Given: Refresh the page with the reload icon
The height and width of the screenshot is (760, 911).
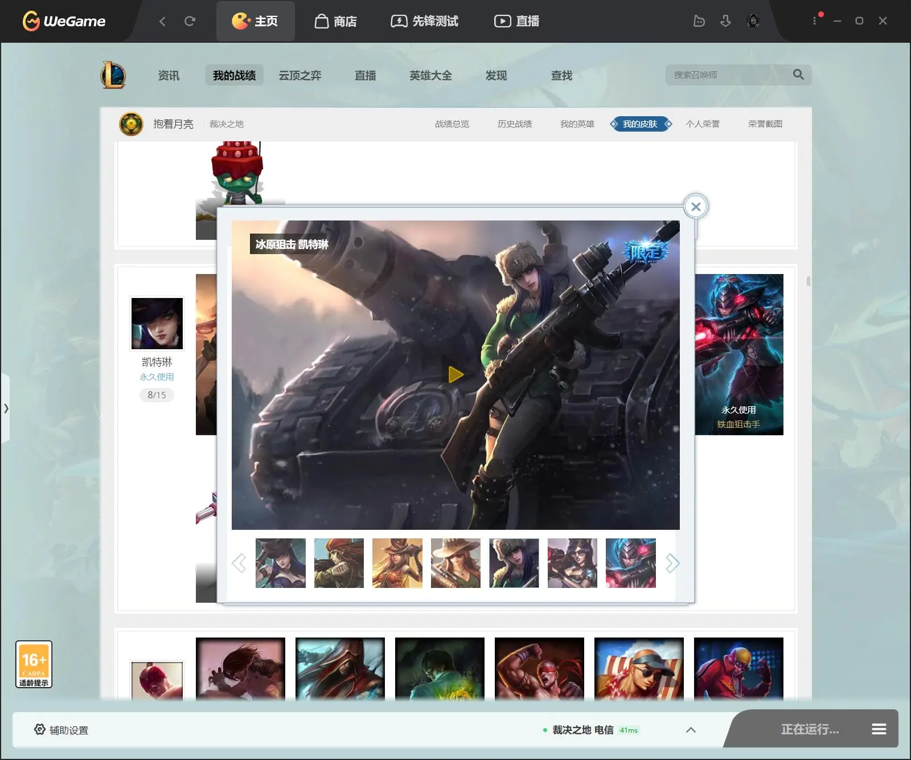Looking at the screenshot, I should [x=190, y=21].
